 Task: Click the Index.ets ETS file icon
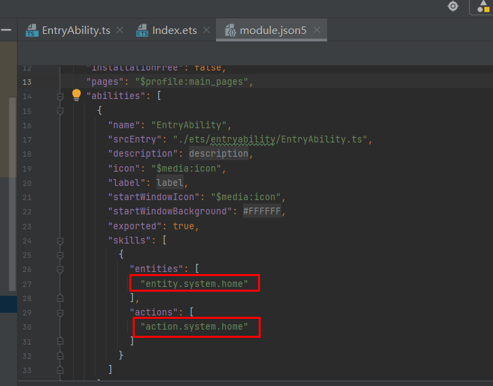click(x=142, y=31)
